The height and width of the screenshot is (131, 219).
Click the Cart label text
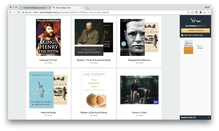pos(198,21)
